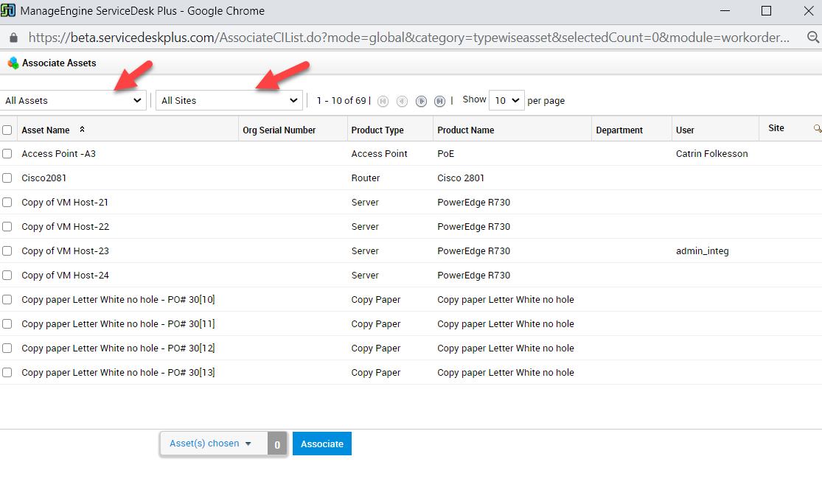The height and width of the screenshot is (487, 822).
Task: Sort by the Product Type column header
Action: click(377, 130)
